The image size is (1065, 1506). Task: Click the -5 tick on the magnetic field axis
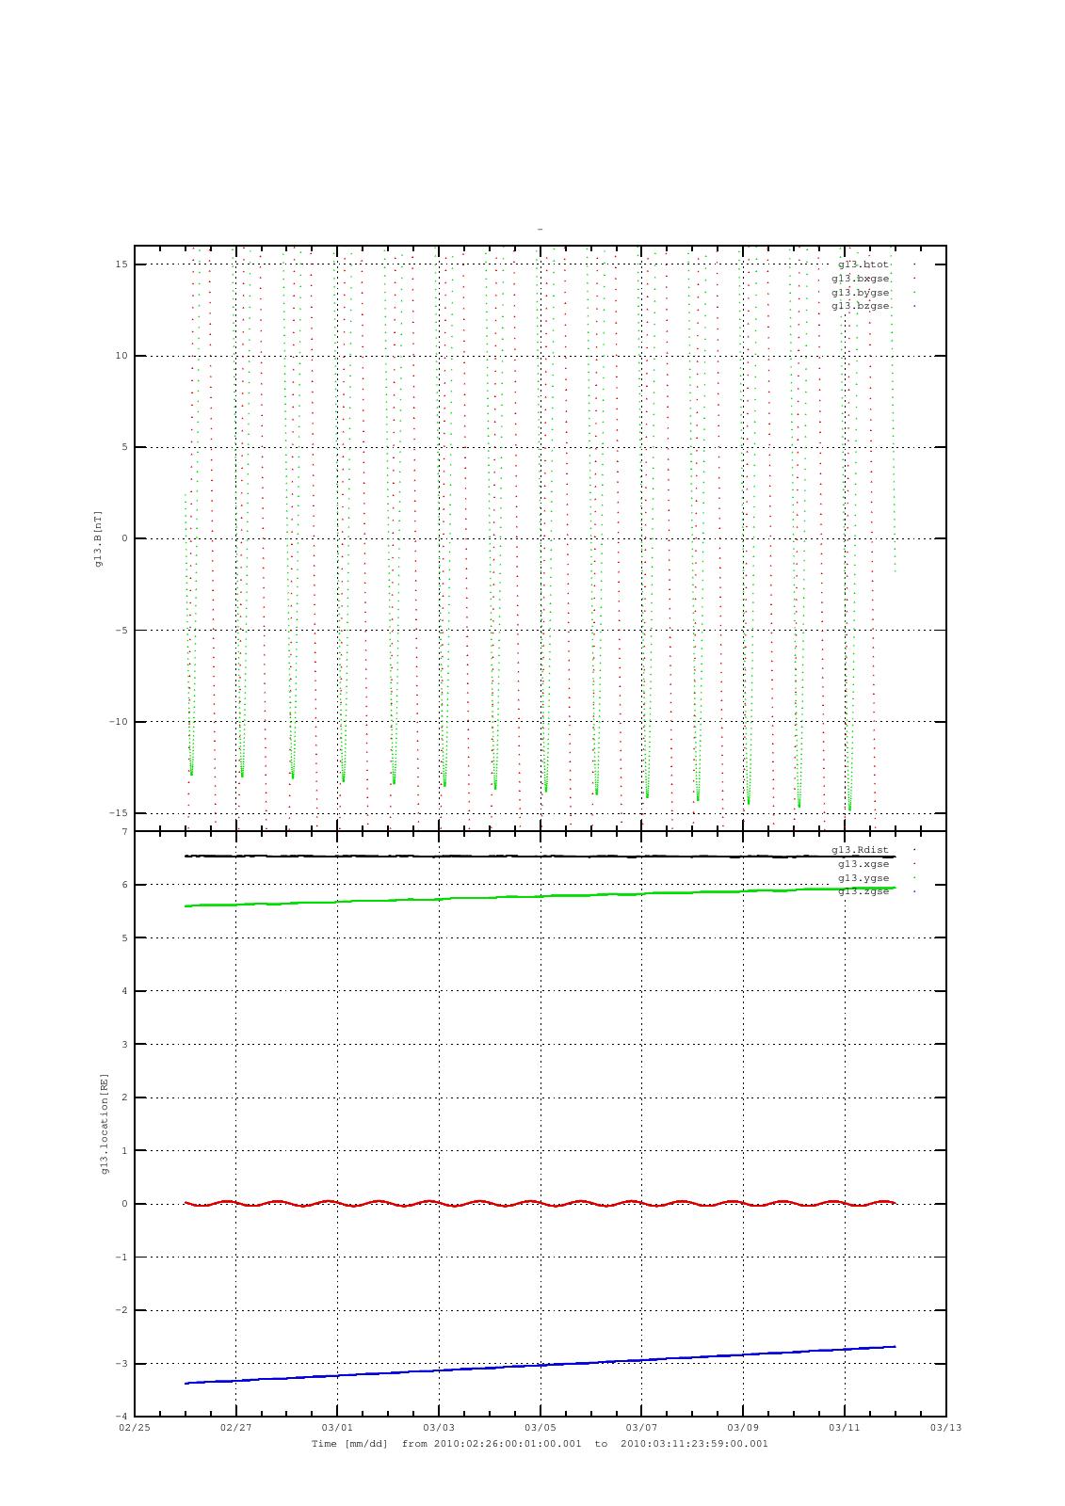pyautogui.click(x=122, y=631)
